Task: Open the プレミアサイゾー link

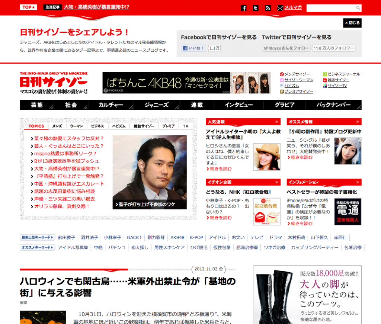Action: coord(299,91)
